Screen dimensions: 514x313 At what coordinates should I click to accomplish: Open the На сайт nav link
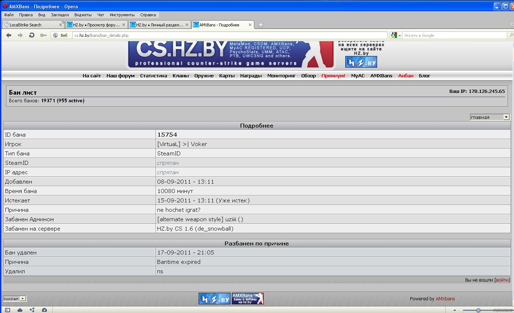coord(92,76)
